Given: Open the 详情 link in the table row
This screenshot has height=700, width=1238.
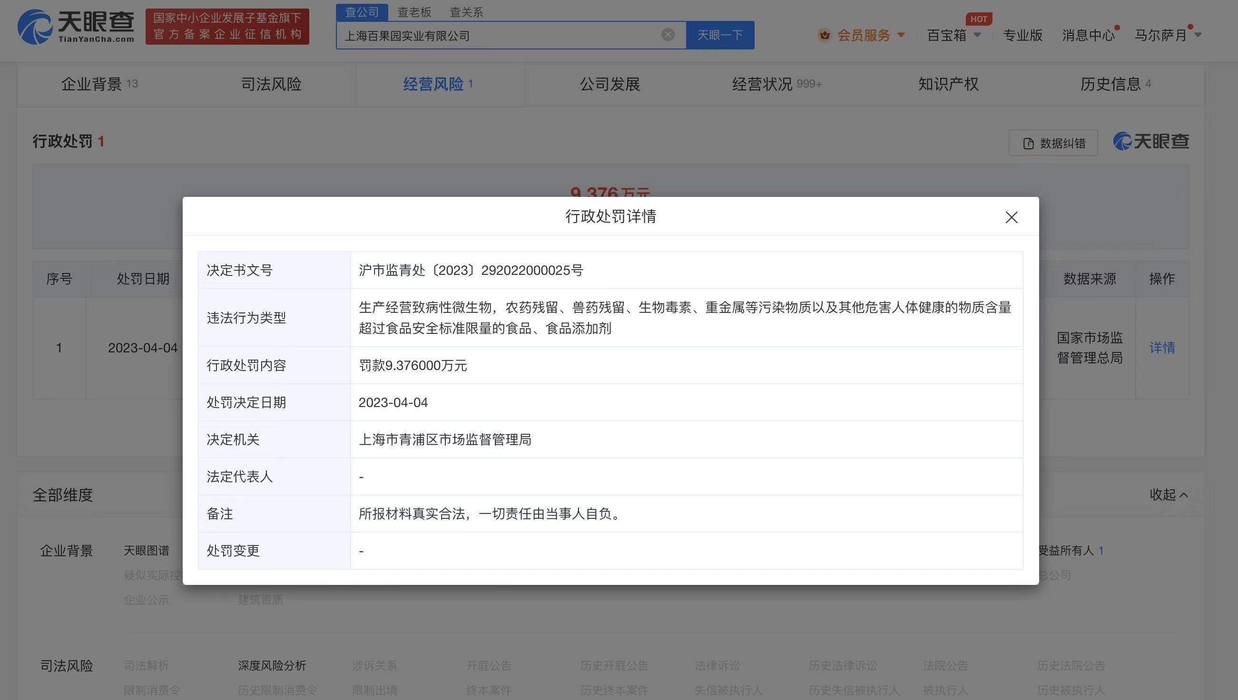Looking at the screenshot, I should click(x=1162, y=348).
